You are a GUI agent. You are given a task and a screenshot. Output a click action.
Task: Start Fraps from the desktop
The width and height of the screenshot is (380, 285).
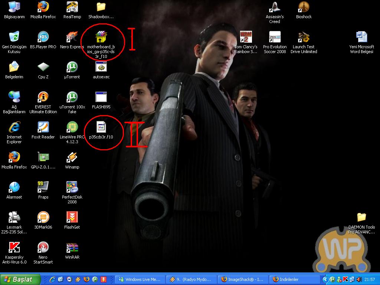point(43,190)
